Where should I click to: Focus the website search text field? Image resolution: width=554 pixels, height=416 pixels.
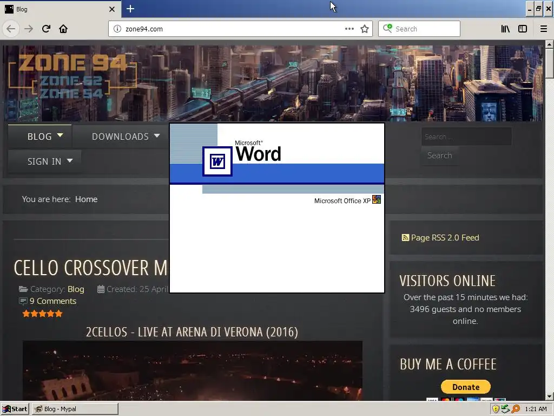[466, 136]
